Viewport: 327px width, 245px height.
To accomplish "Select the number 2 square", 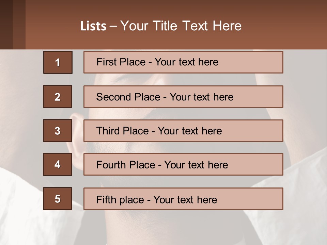I will click(58, 97).
